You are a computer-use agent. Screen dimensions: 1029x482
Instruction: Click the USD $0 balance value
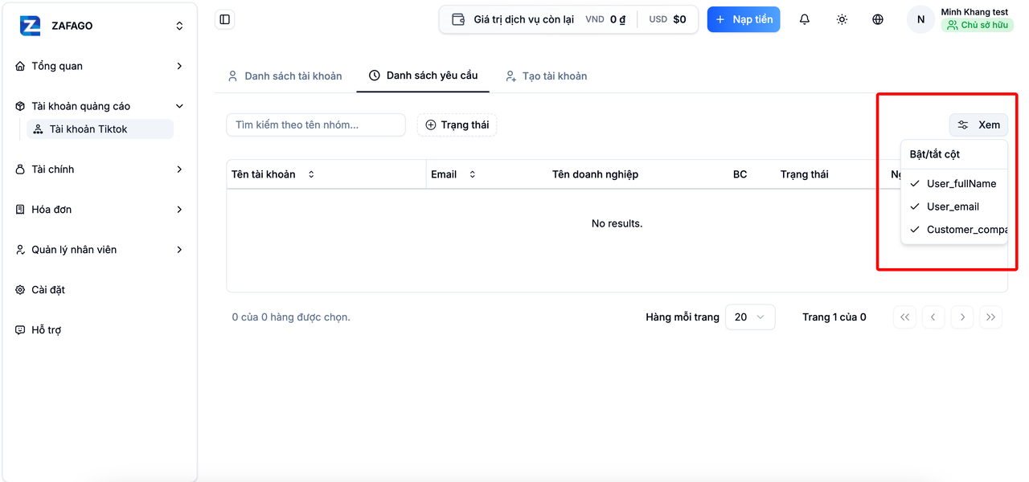tap(667, 19)
